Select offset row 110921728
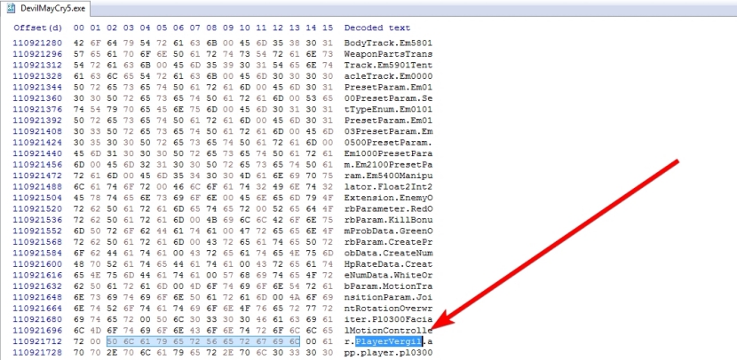Viewport: 737px width, 360px height. 34,353
